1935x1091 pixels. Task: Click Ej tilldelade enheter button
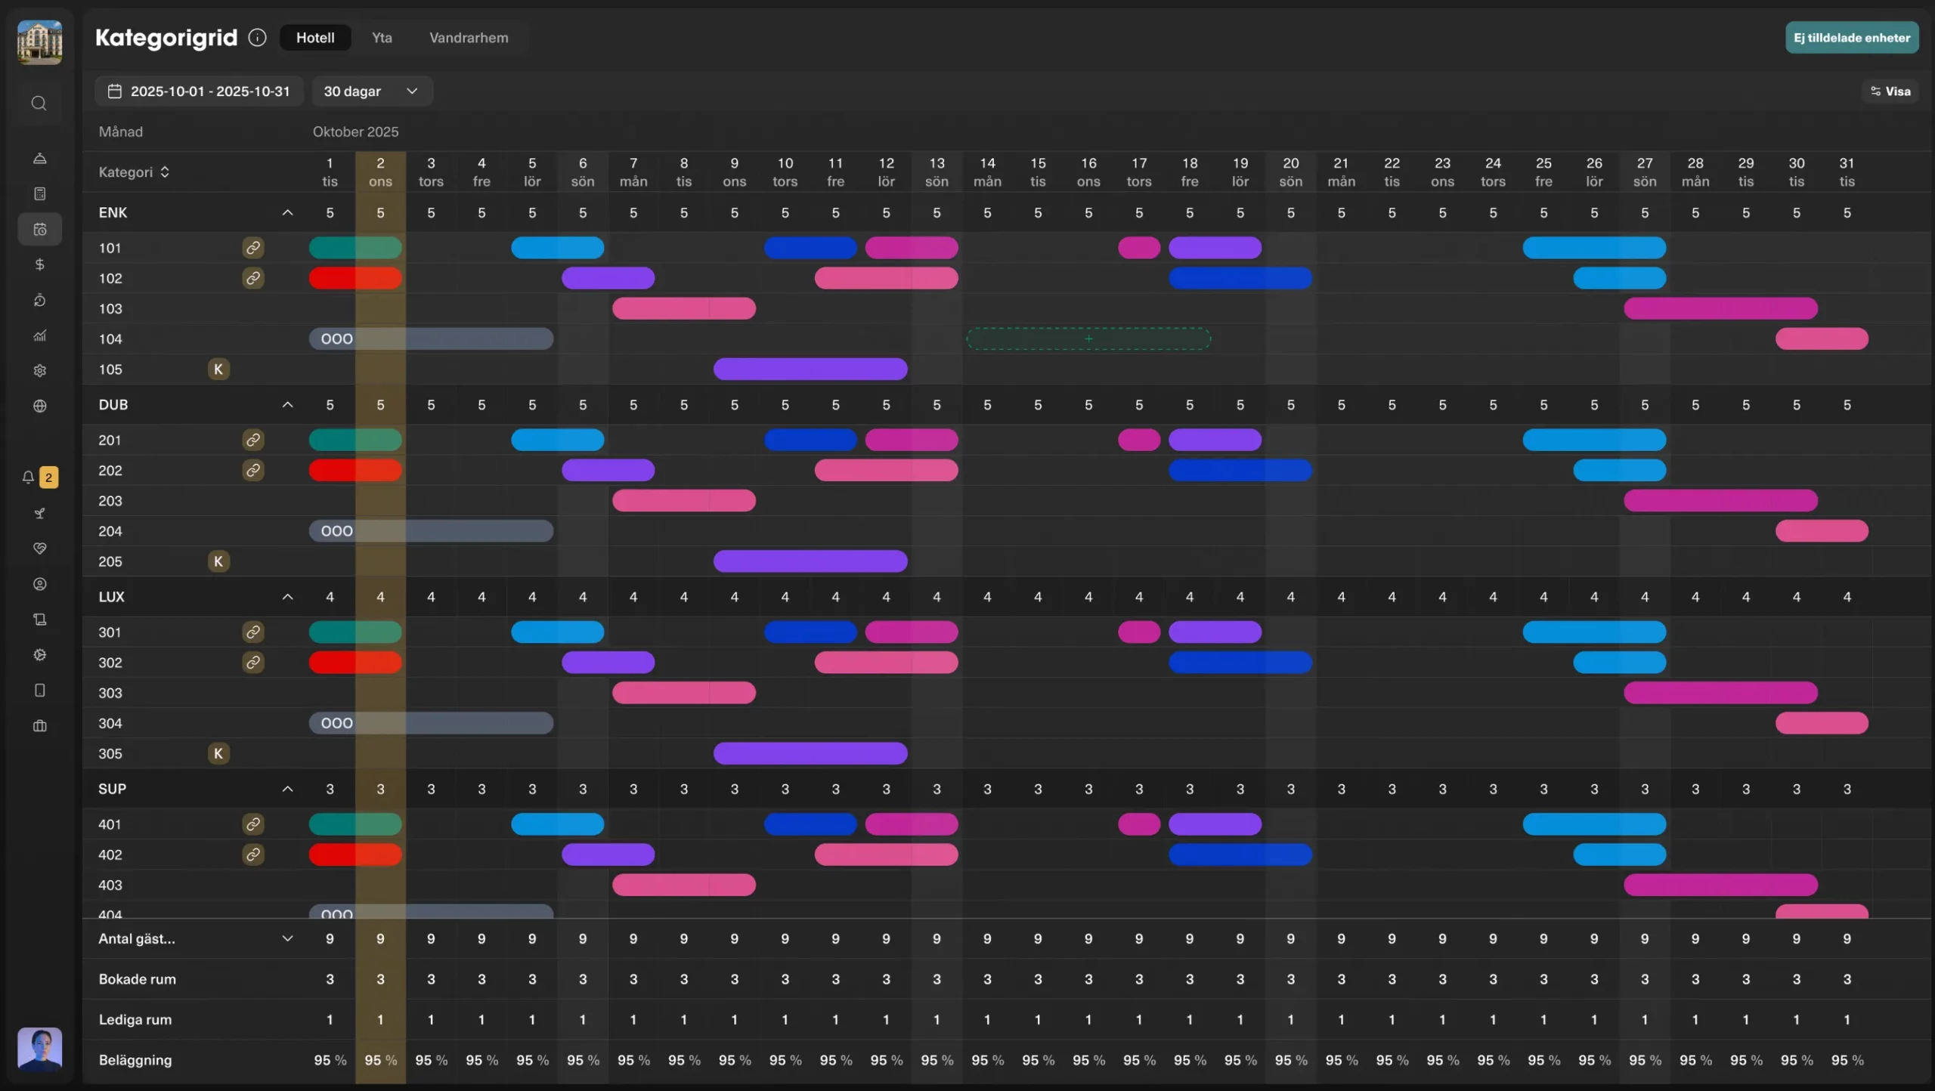click(x=1851, y=38)
